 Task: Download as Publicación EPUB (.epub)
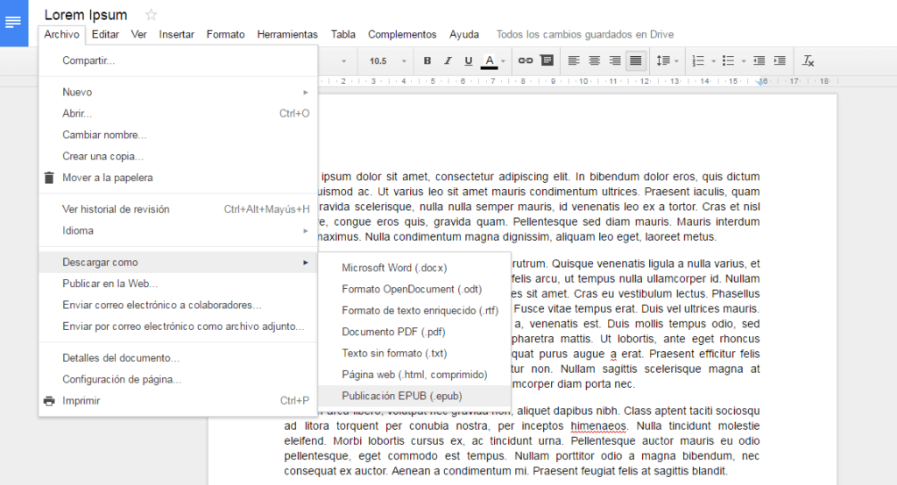point(414,396)
